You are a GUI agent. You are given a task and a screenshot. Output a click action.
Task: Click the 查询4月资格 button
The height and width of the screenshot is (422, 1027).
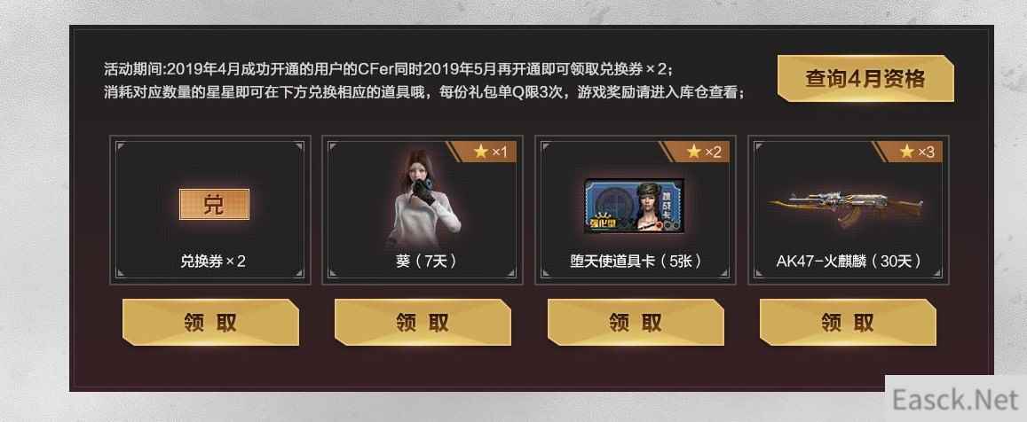pyautogui.click(x=865, y=79)
